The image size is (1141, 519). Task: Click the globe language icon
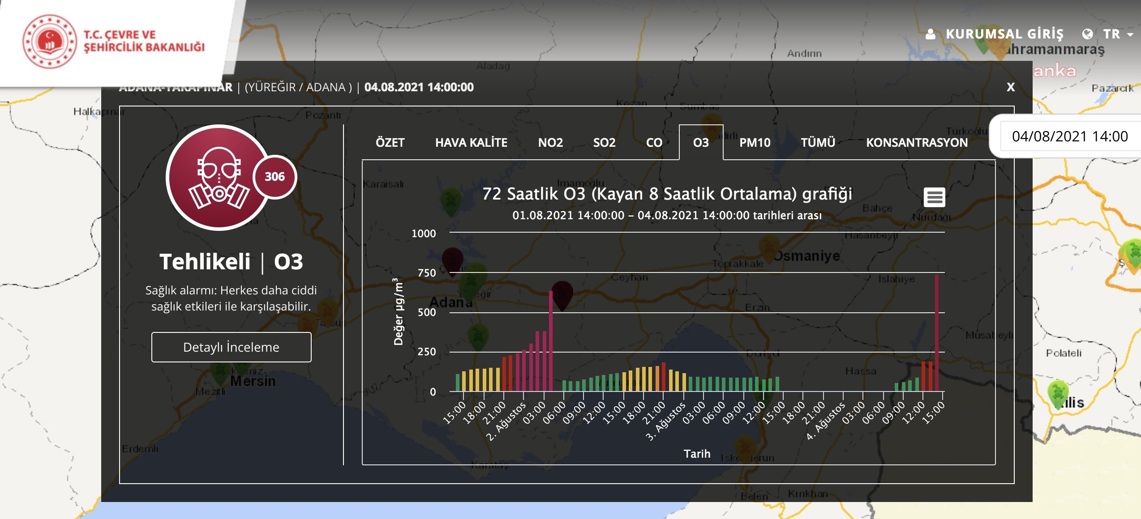point(1087,34)
